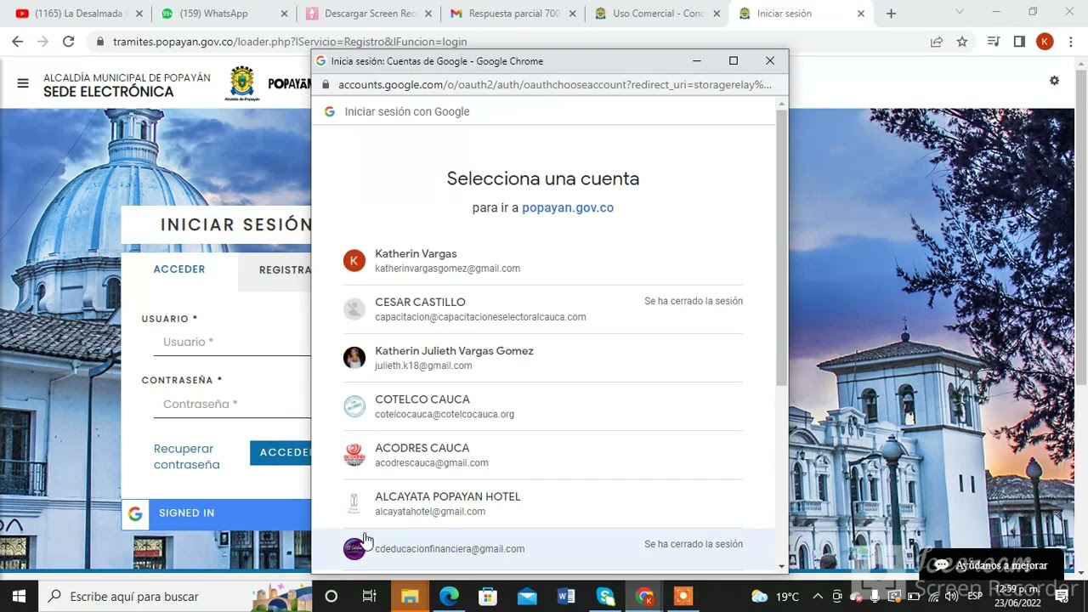This screenshot has height=612, width=1088.
Task: Switch to the Descargar Screen Recorder tab
Action: click(x=370, y=14)
